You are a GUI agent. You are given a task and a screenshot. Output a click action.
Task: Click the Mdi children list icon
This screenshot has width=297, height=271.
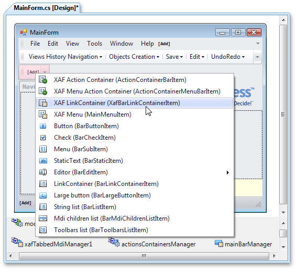click(43, 218)
